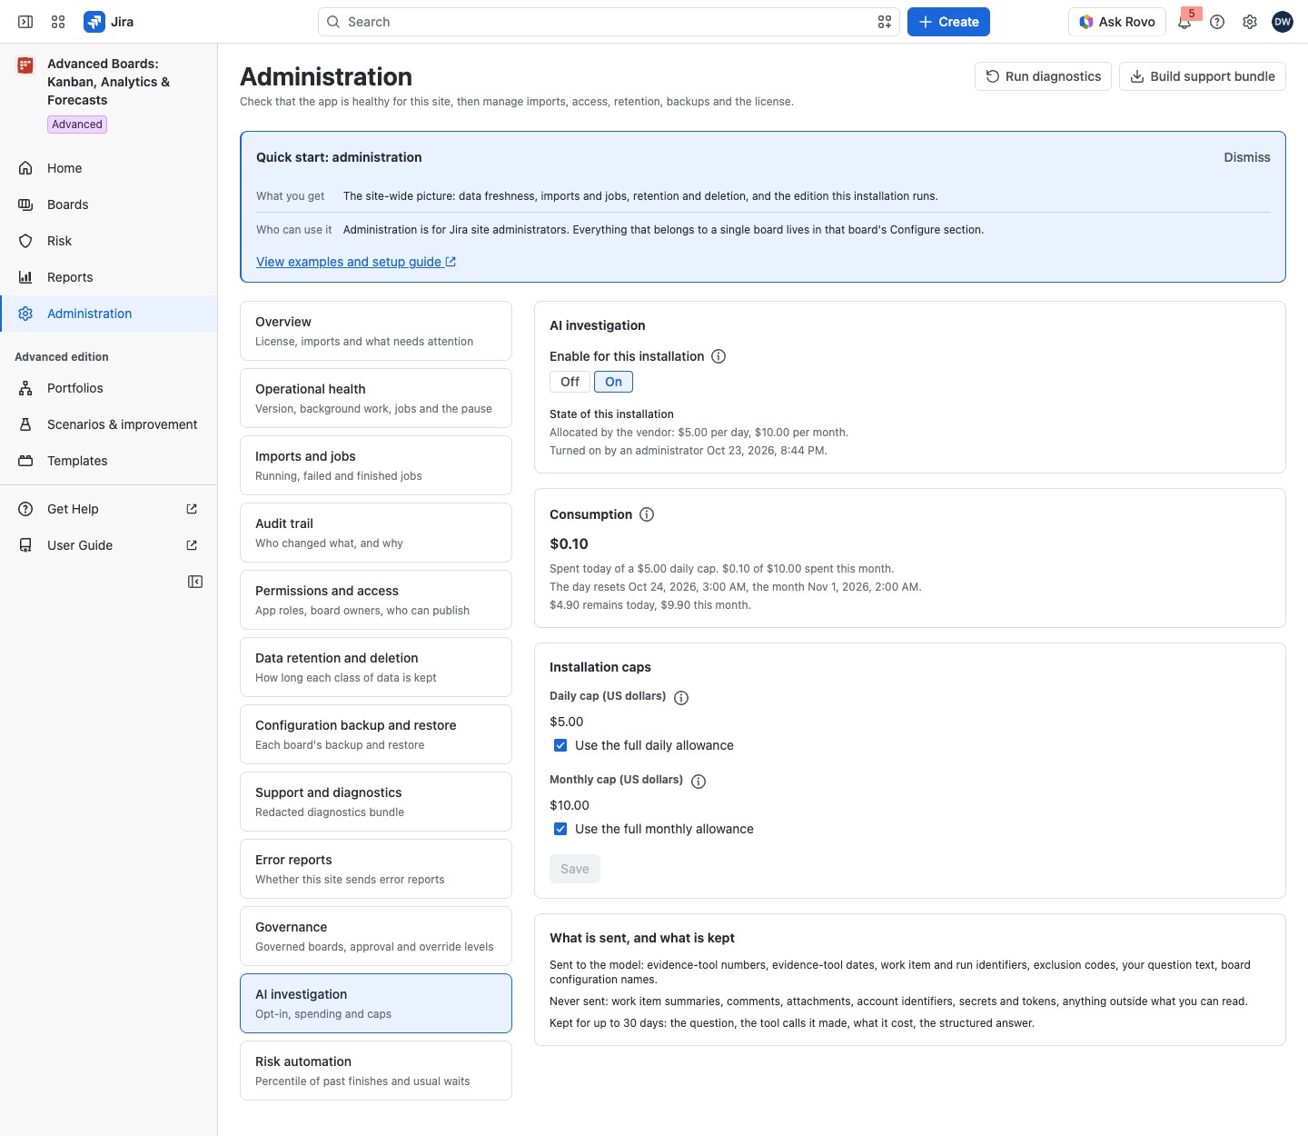Image resolution: width=1308 pixels, height=1136 pixels.
Task: Go to Boards in the sidebar
Action: click(x=109, y=204)
